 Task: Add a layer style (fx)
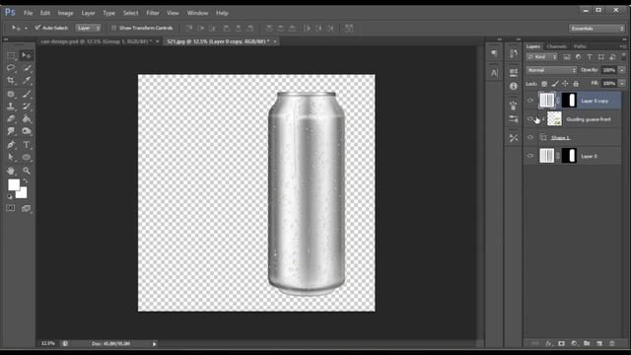pyautogui.click(x=548, y=343)
